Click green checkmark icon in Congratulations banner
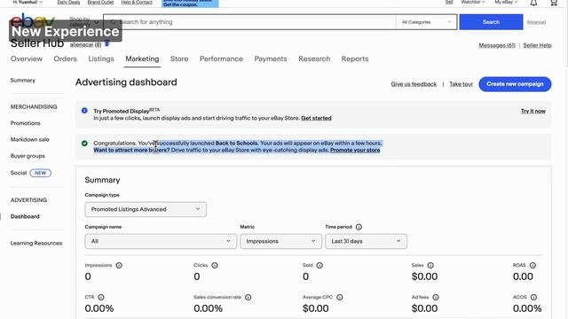 pyautogui.click(x=84, y=144)
